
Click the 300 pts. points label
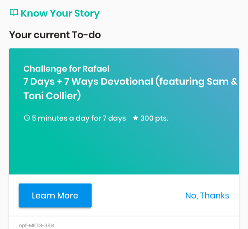coord(154,118)
